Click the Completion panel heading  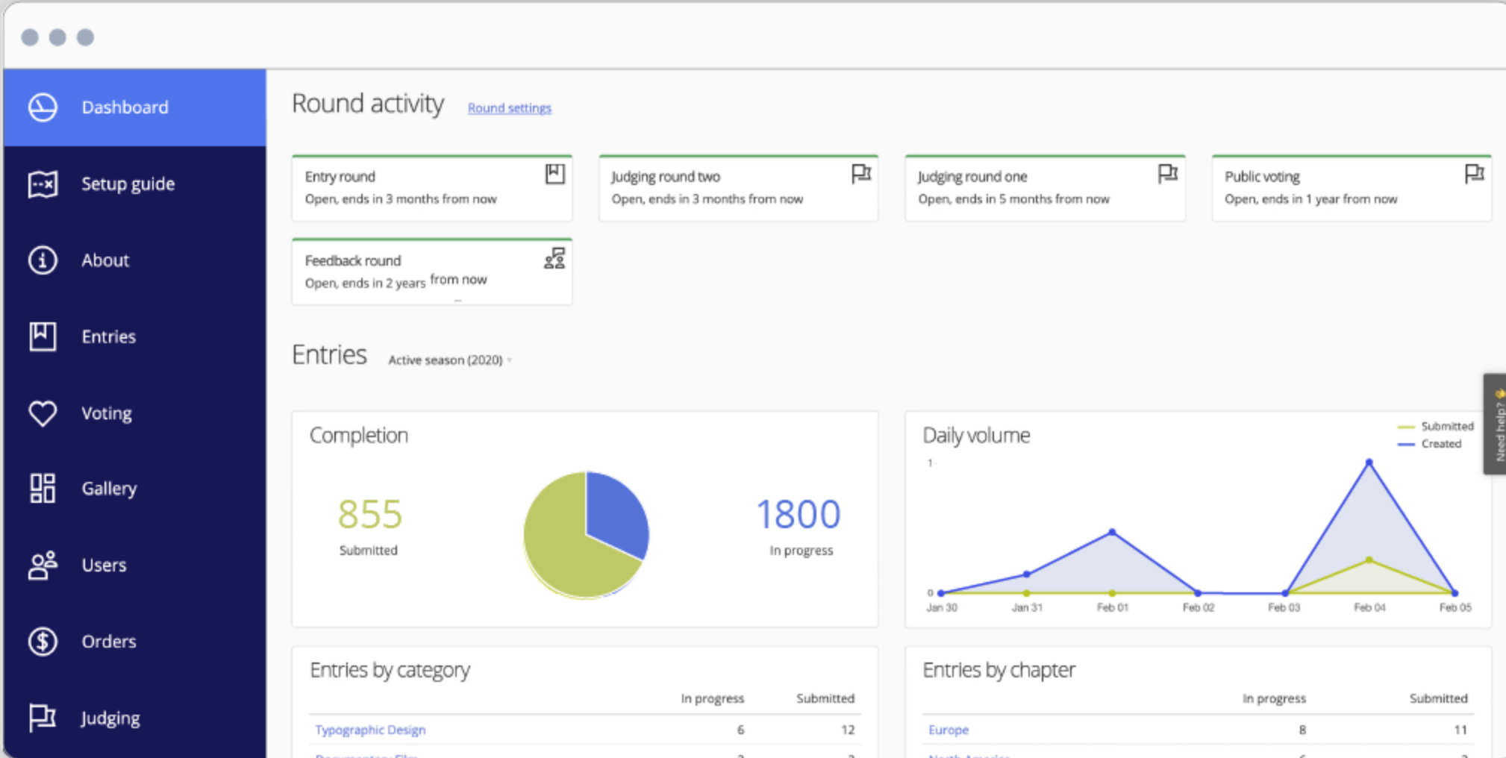tap(359, 436)
